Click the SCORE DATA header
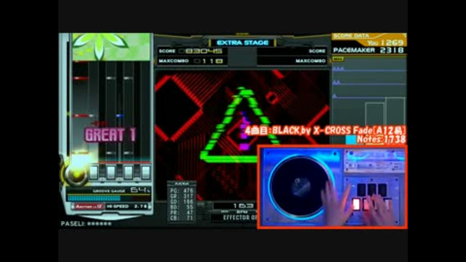The image size is (466, 262). click(351, 36)
